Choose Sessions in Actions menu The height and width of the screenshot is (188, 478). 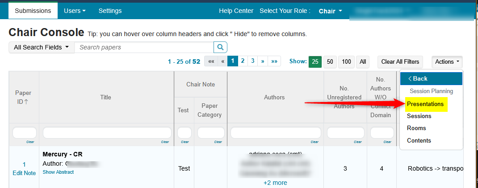click(419, 116)
